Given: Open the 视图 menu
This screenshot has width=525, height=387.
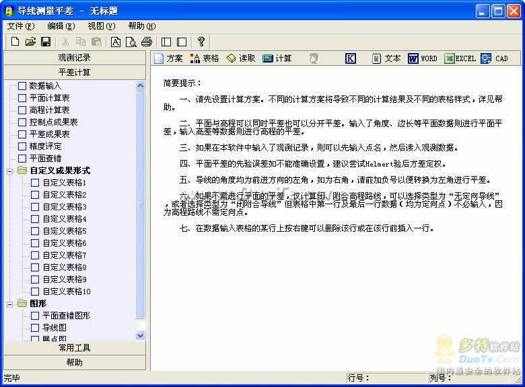Looking at the screenshot, I should coord(101,26).
